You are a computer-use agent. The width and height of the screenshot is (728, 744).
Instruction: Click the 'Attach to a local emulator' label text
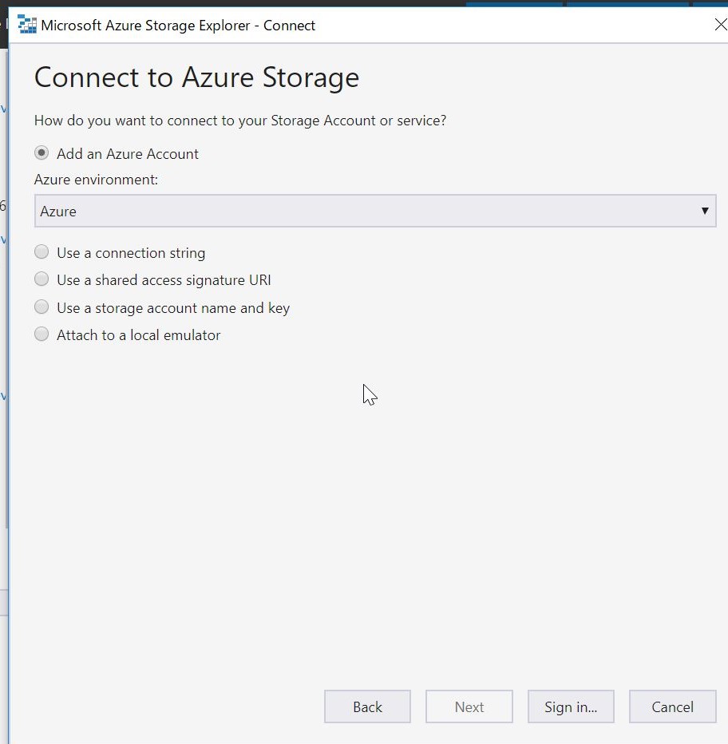click(x=138, y=335)
